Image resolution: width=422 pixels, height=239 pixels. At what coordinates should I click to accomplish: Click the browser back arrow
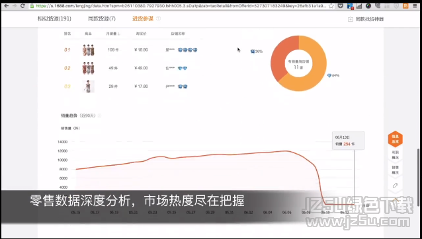(x=7, y=6)
